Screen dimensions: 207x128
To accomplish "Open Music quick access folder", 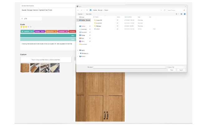I will click(x=82, y=38).
